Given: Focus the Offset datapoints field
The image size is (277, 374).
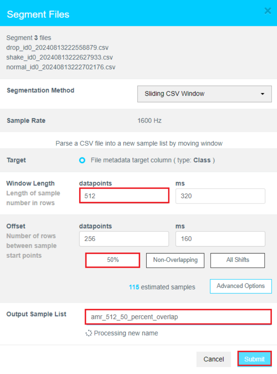Looking at the screenshot, I should click(x=124, y=239).
